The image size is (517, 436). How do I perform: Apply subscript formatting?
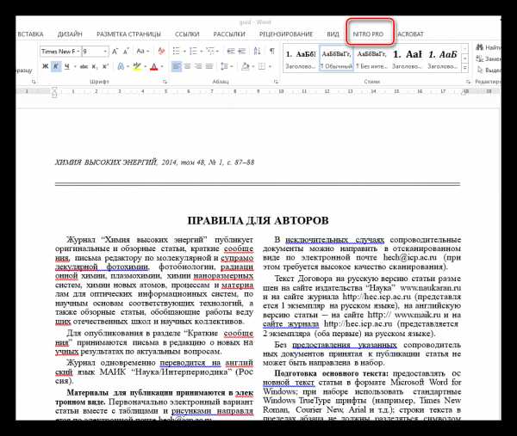pyautogui.click(x=91, y=66)
